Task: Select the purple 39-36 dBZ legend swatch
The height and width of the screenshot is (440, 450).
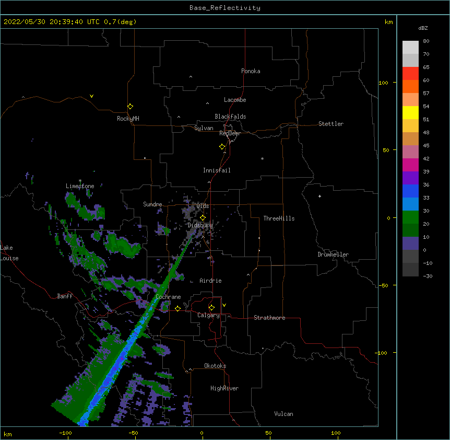Action: (410, 178)
